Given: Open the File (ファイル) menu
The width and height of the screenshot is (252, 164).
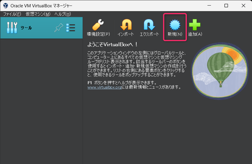Looking at the screenshot, I should 12,14.
